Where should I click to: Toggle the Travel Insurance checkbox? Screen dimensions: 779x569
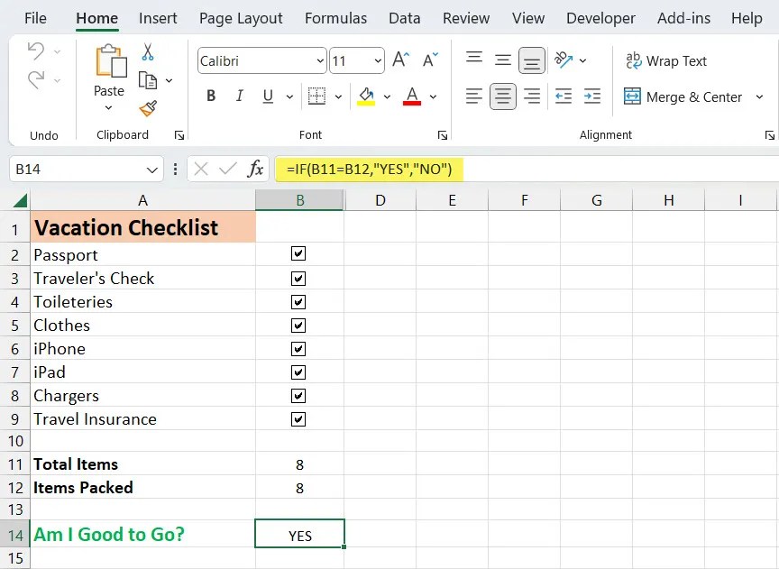tap(298, 418)
